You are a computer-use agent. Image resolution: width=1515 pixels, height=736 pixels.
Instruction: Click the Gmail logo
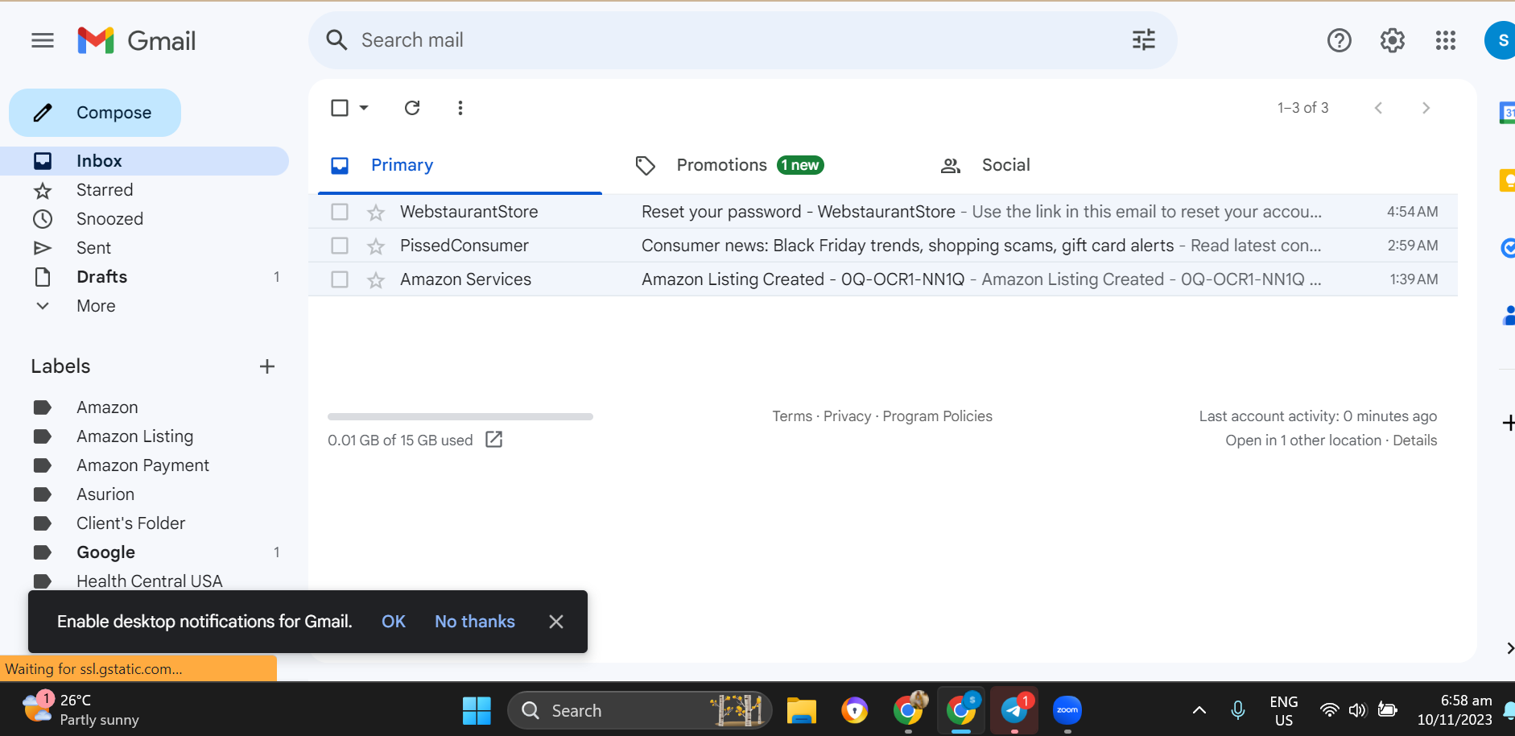click(137, 40)
